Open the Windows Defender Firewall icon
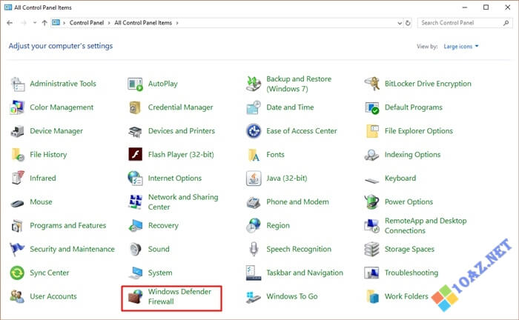Screen dimensions: 519x320 point(136,296)
